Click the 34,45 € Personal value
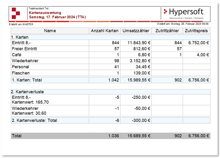The height and width of the screenshot is (158, 220). pos(143,67)
